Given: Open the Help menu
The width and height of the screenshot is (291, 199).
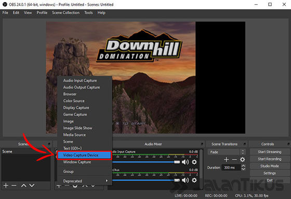Looking at the screenshot, I should coord(101,12).
